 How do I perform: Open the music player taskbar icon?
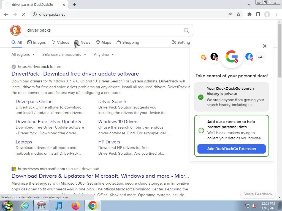pos(58,206)
